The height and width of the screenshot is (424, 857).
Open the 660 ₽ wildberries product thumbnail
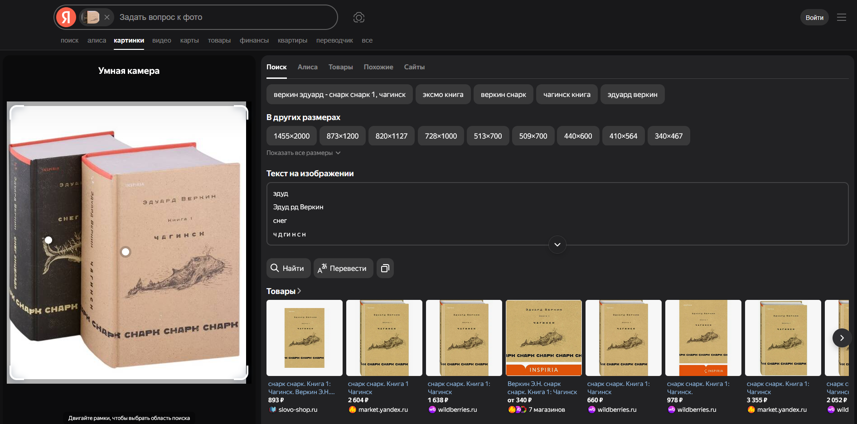[624, 338]
